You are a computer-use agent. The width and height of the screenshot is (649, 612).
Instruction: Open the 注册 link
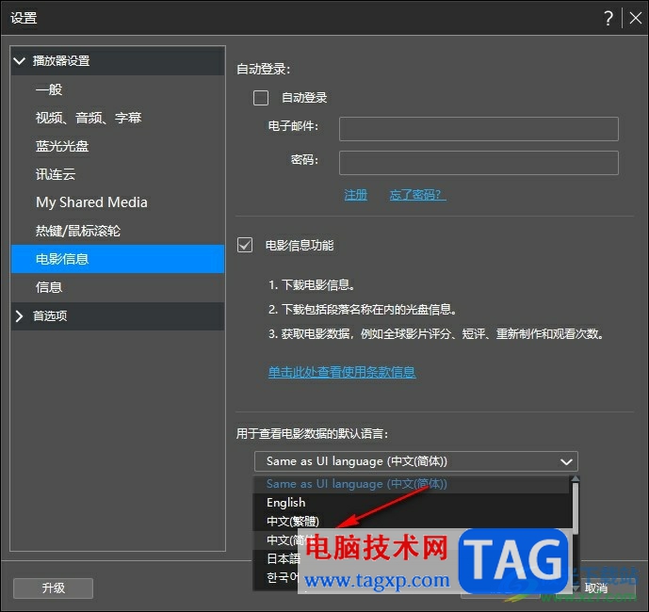point(355,195)
